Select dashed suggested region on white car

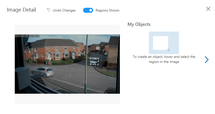pos(94,61)
